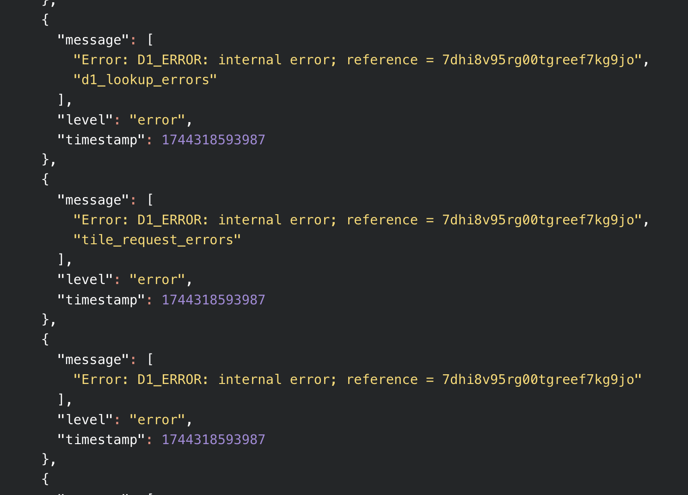Click timestamp number in the tile_request_errors entry
This screenshot has height=495, width=688.
coord(213,300)
